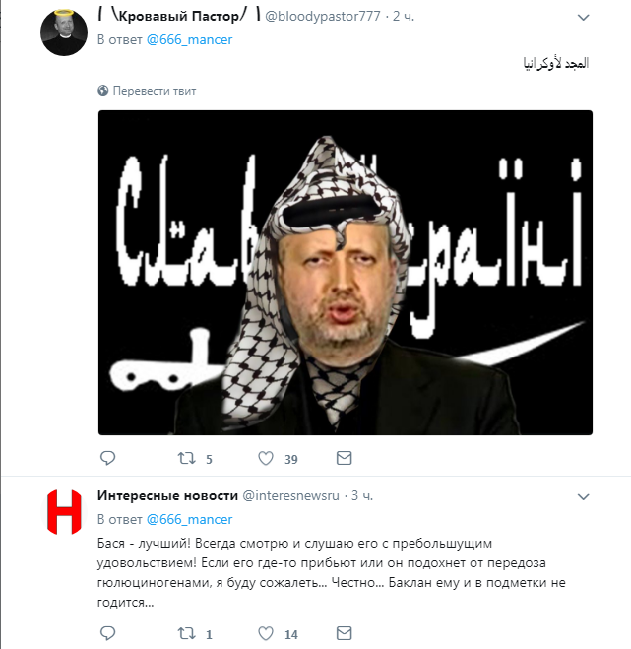
Task: Reply to the Кровавый Пастор tweet
Action: (108, 458)
